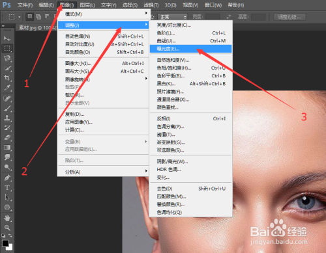Choose 色彩平衡(B)... adjustment
The height and width of the screenshot is (253, 326).
(191, 76)
